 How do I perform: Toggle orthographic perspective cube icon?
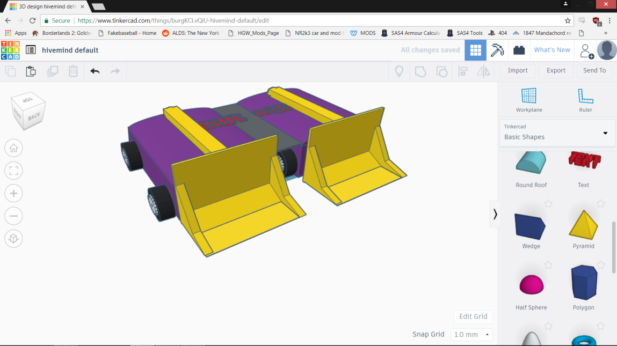14,239
